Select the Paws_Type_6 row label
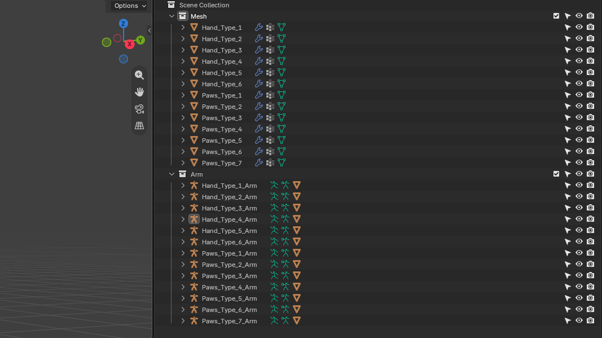602x338 pixels. pos(222,152)
